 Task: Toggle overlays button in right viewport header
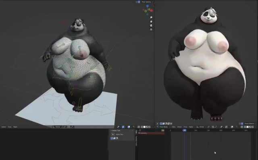tap(232, 127)
